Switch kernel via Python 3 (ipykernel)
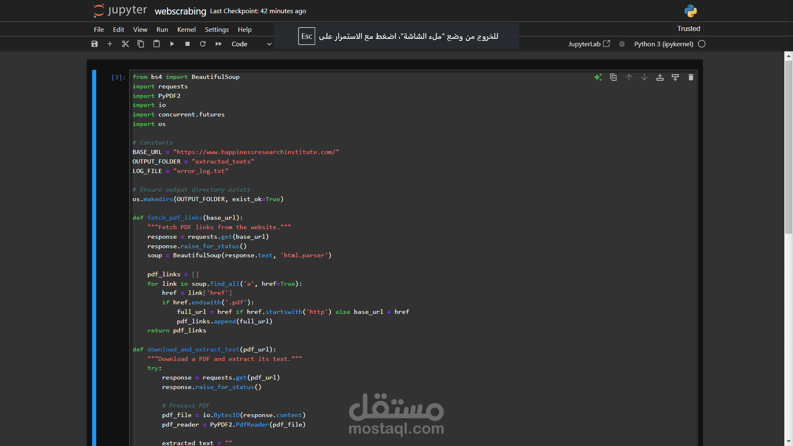The height and width of the screenshot is (446, 793). 663,44
